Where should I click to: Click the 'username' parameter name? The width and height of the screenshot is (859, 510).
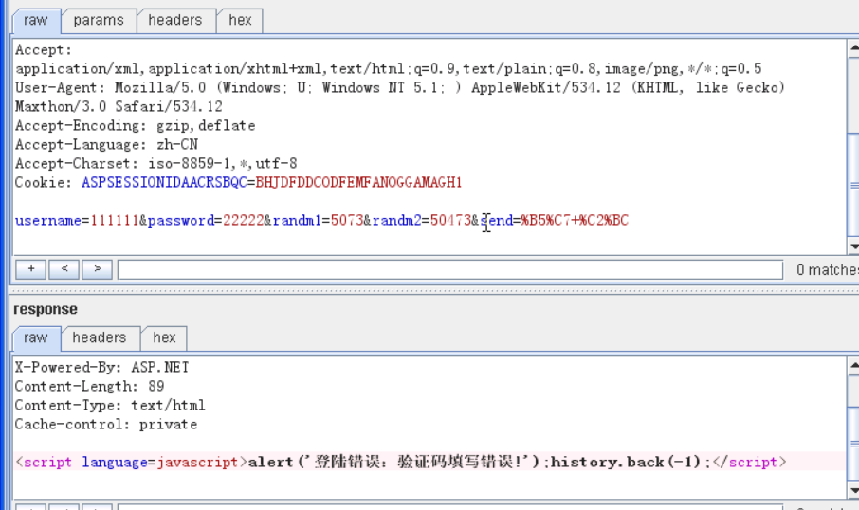48,221
